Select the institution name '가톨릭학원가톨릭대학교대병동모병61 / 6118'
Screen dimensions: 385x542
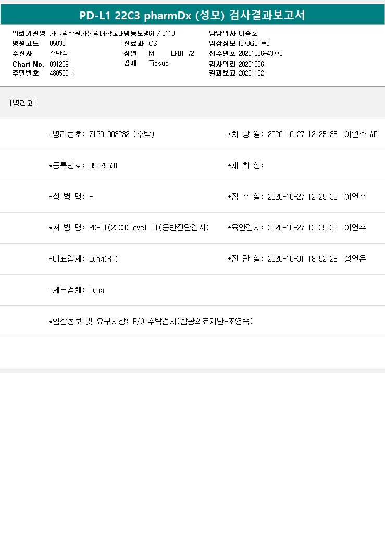click(x=112, y=33)
